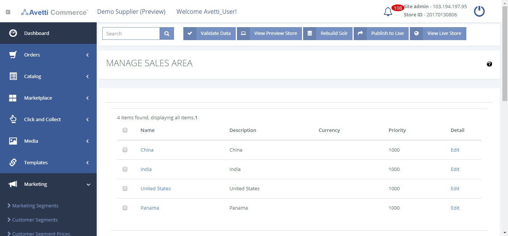Click the Rebuild Solr database icon
Screen dimensions: 508x236
point(309,33)
